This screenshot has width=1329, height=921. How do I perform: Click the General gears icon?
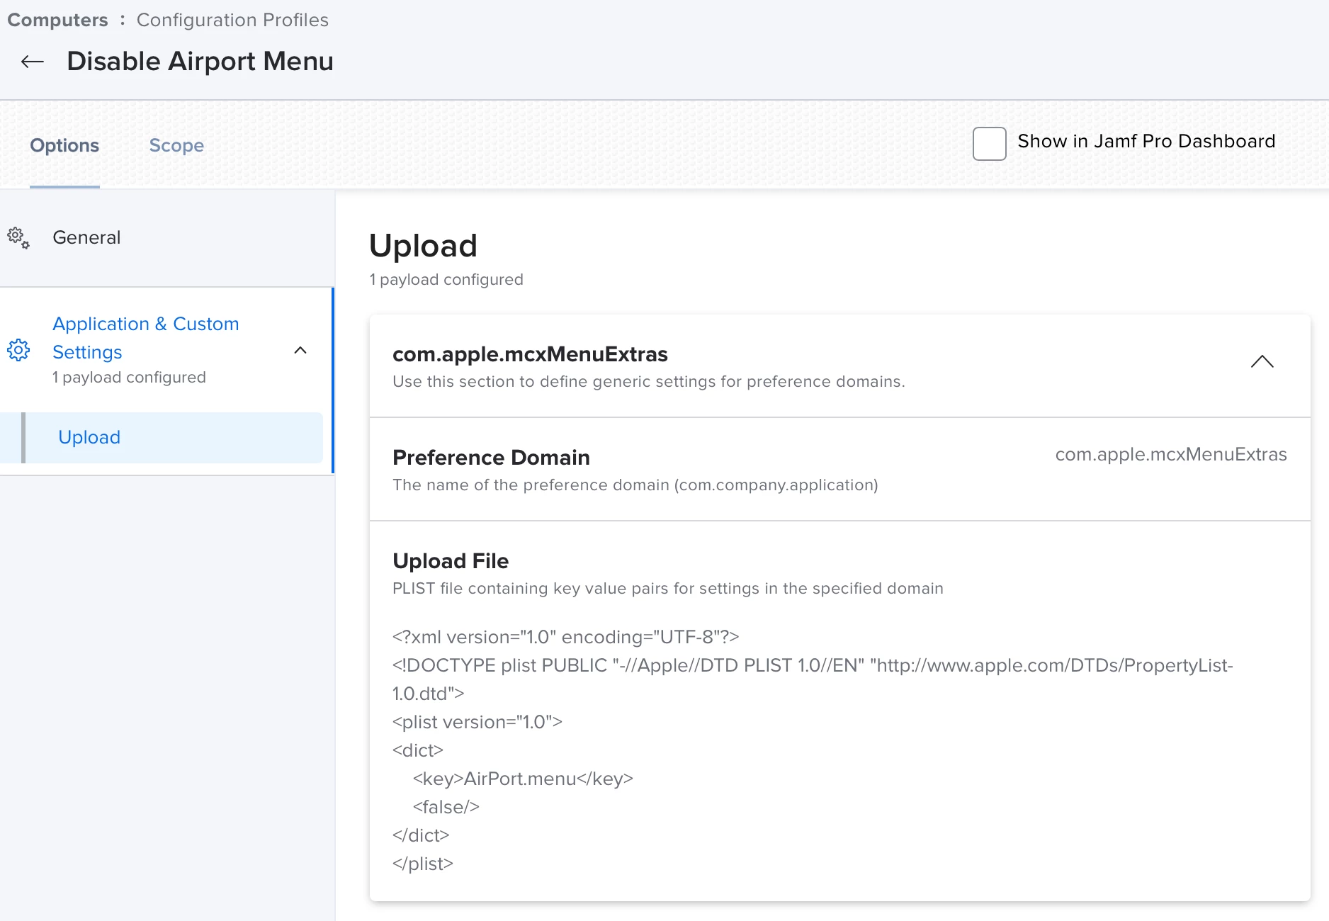(x=18, y=238)
